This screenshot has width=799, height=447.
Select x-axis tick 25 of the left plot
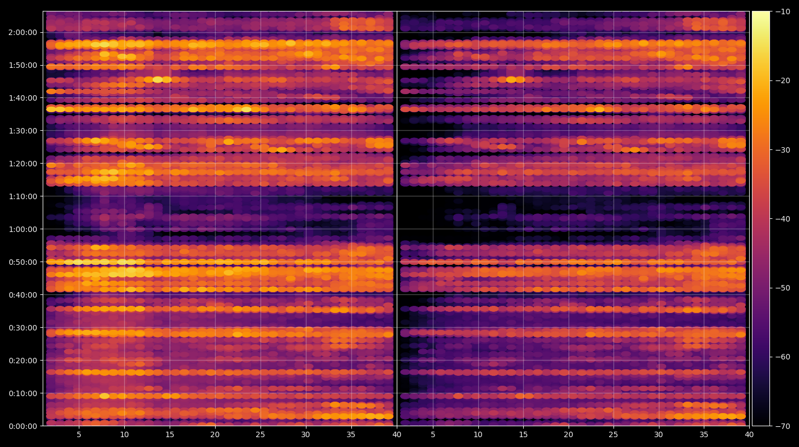point(260,435)
